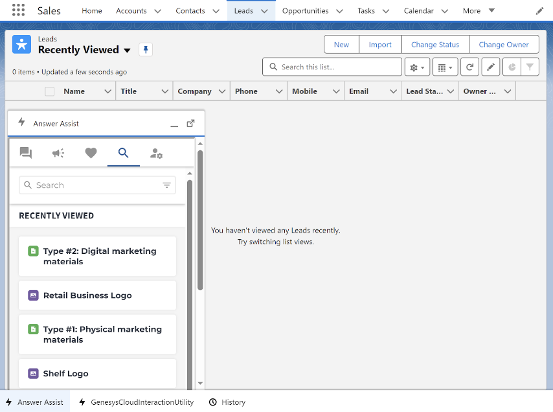Click the Search this list field
Screen dimensions: 553x412
[332, 67]
